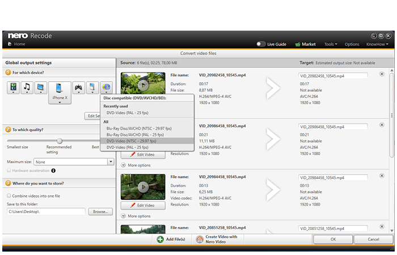Viewport: 397px width, 255px height.
Task: Select the iPhone X device icon
Action: point(60,92)
